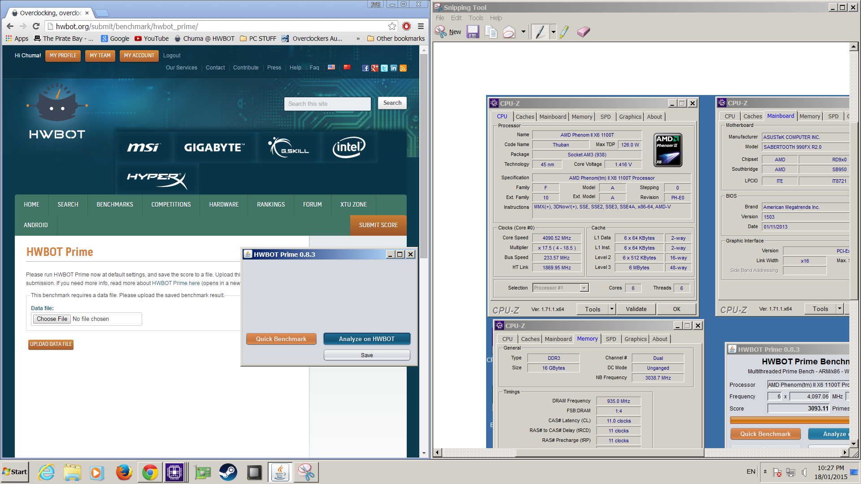Open HWBOT Facebook social icon

tap(365, 68)
